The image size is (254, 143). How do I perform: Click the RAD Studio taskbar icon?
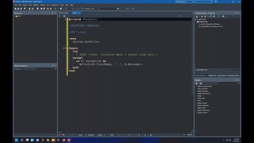(x=69, y=140)
